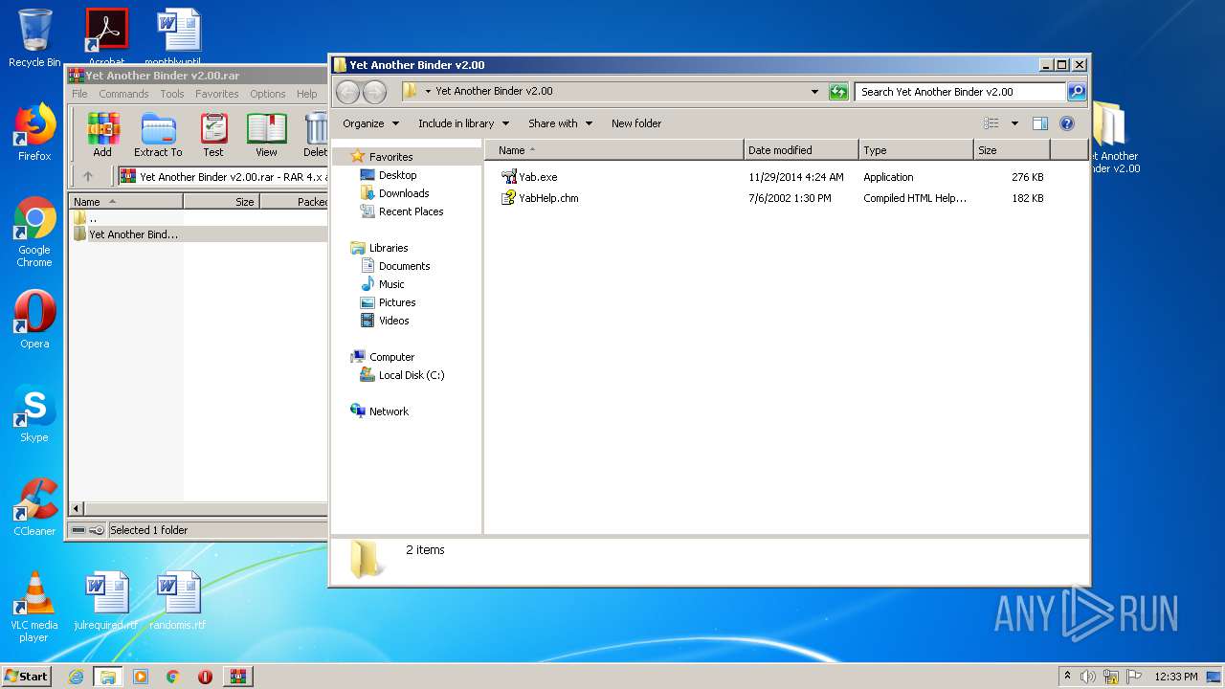The width and height of the screenshot is (1225, 689).
Task: Sort by Date modified column header
Action: [x=800, y=150]
